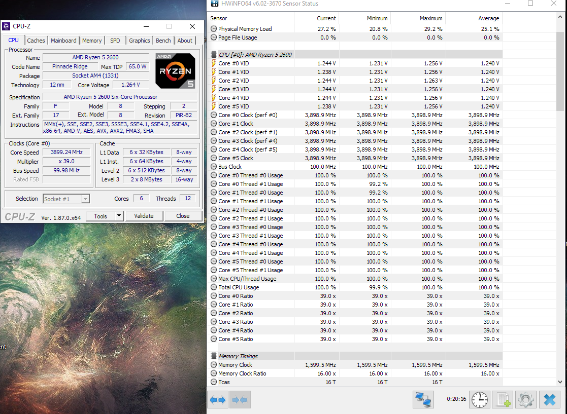Click the CPU-Z app icon in title bar
The image size is (567, 414).
point(6,26)
